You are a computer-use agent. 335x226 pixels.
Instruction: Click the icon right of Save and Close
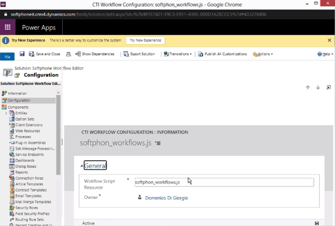pos(68,54)
